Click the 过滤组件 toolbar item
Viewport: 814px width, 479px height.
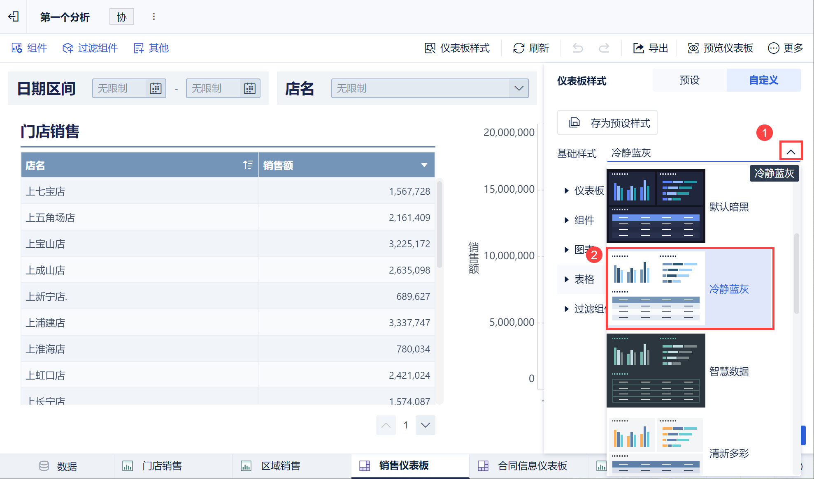90,48
